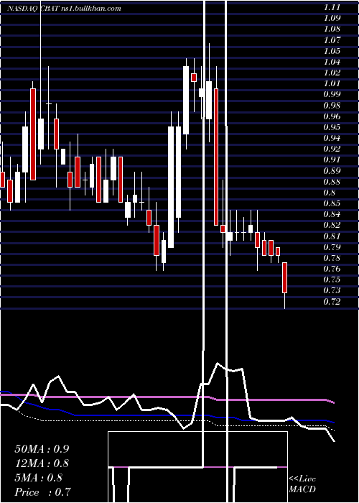359x503 pixels.
Task: Select the 0.82 price axis label
Action: (332, 225)
